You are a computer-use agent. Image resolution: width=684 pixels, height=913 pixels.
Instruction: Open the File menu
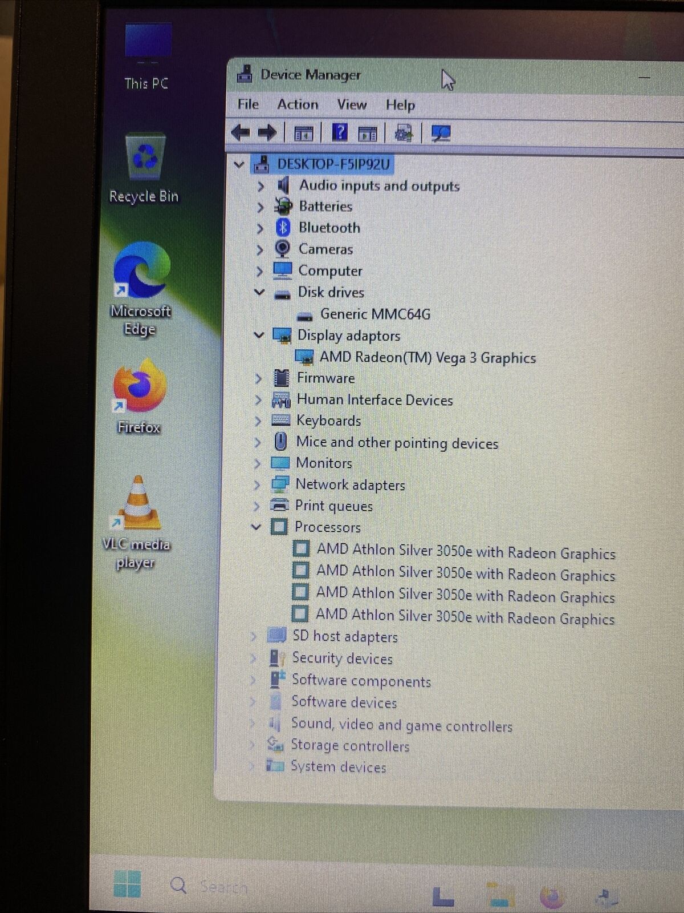tap(248, 104)
